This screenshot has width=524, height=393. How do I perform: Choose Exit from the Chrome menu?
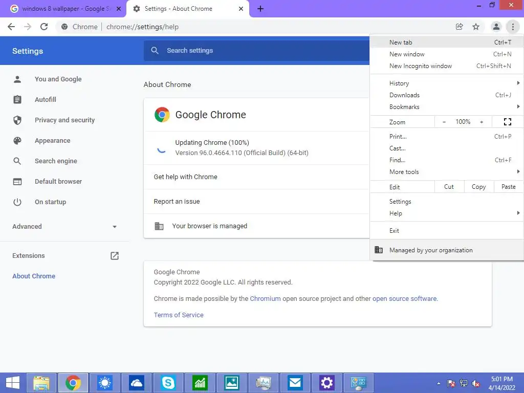[x=447, y=231]
